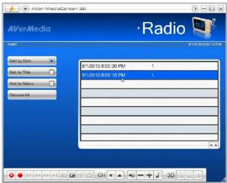Screen dimensions: 227x183
Task: Maximize the AVer MediaCenter window
Action: coord(212,9)
